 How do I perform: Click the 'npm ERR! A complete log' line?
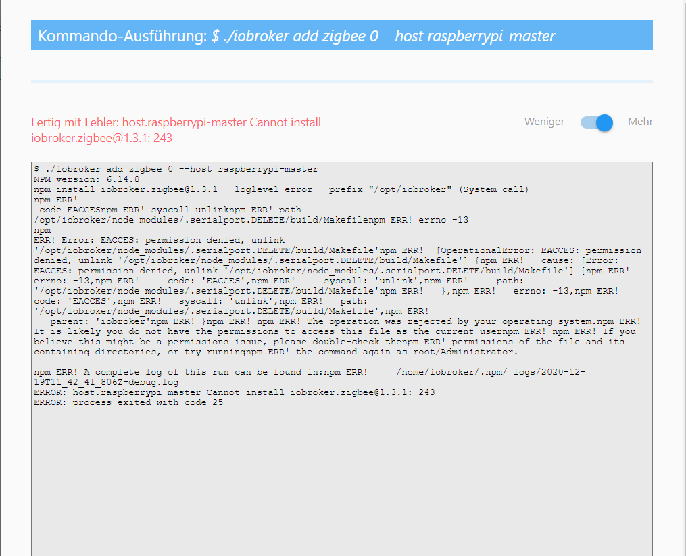310,372
